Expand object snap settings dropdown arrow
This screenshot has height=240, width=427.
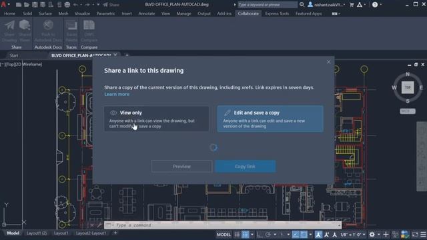pyautogui.click(x=310, y=235)
